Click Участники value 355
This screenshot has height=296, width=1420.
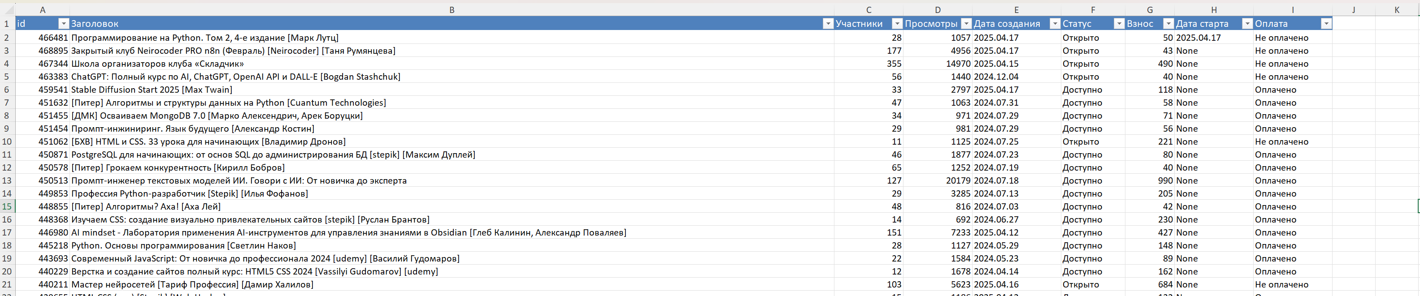click(868, 64)
